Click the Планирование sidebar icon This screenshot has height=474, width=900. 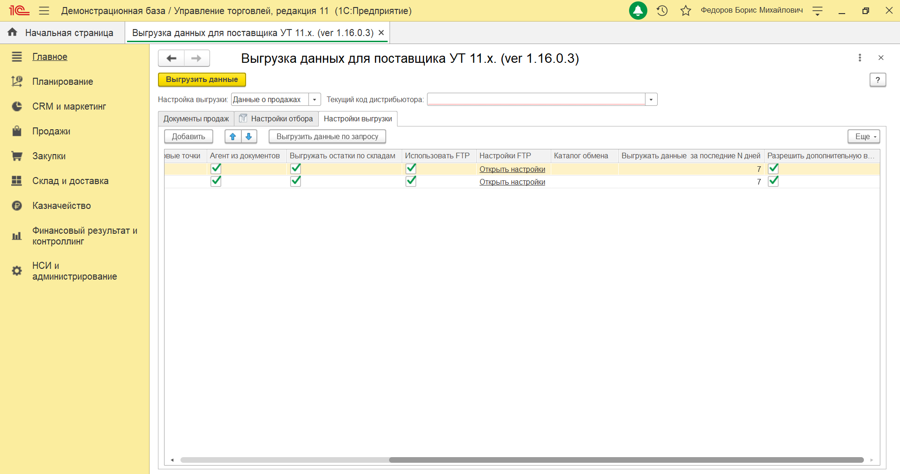pos(17,81)
